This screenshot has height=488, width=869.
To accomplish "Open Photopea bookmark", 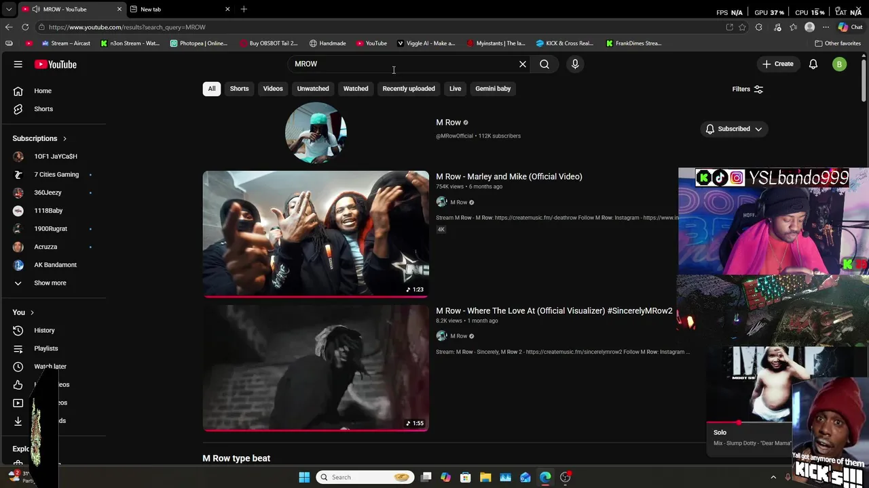I will click(x=199, y=43).
